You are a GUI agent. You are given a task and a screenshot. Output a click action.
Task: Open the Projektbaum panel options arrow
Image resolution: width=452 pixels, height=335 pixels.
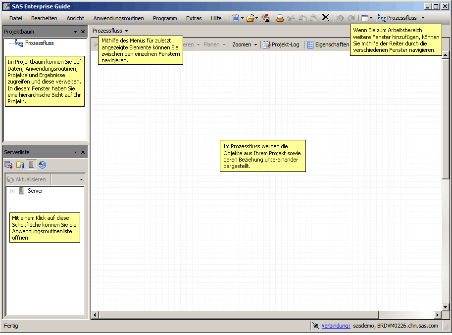point(76,32)
